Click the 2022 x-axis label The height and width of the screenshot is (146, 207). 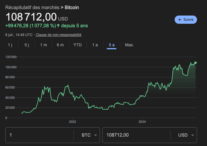72,122
